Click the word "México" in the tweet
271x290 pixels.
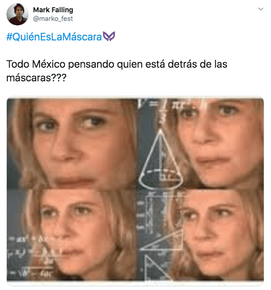[x=49, y=64]
